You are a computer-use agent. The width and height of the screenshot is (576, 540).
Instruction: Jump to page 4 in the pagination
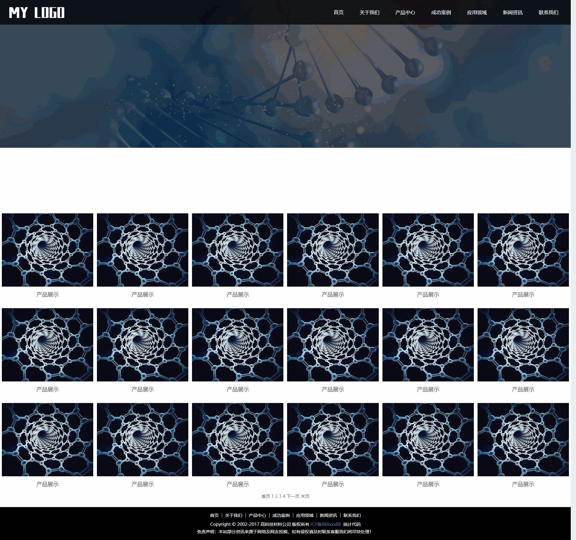tap(284, 496)
